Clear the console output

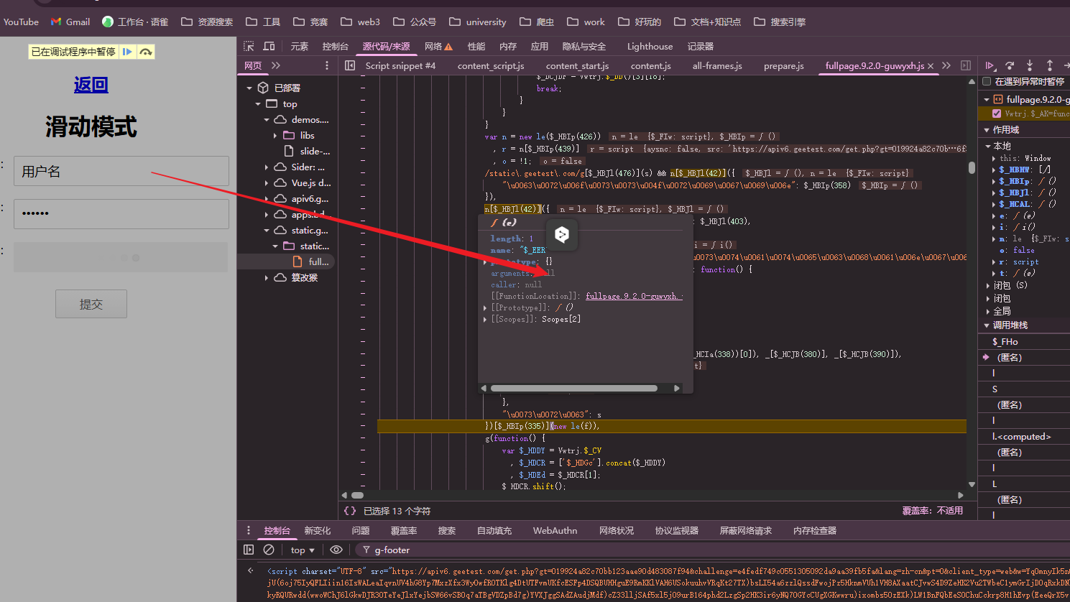coord(269,550)
